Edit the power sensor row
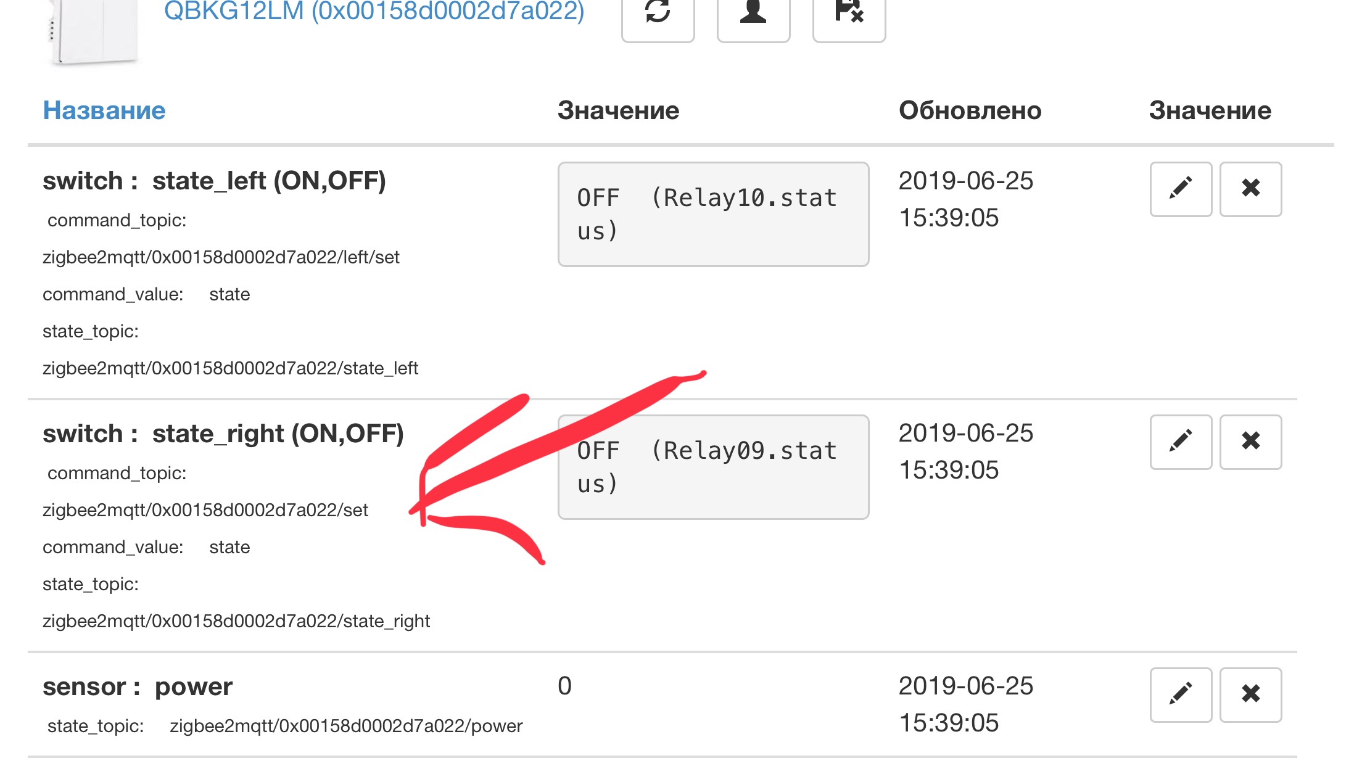Viewport: 1362px width, 766px height. (1181, 694)
